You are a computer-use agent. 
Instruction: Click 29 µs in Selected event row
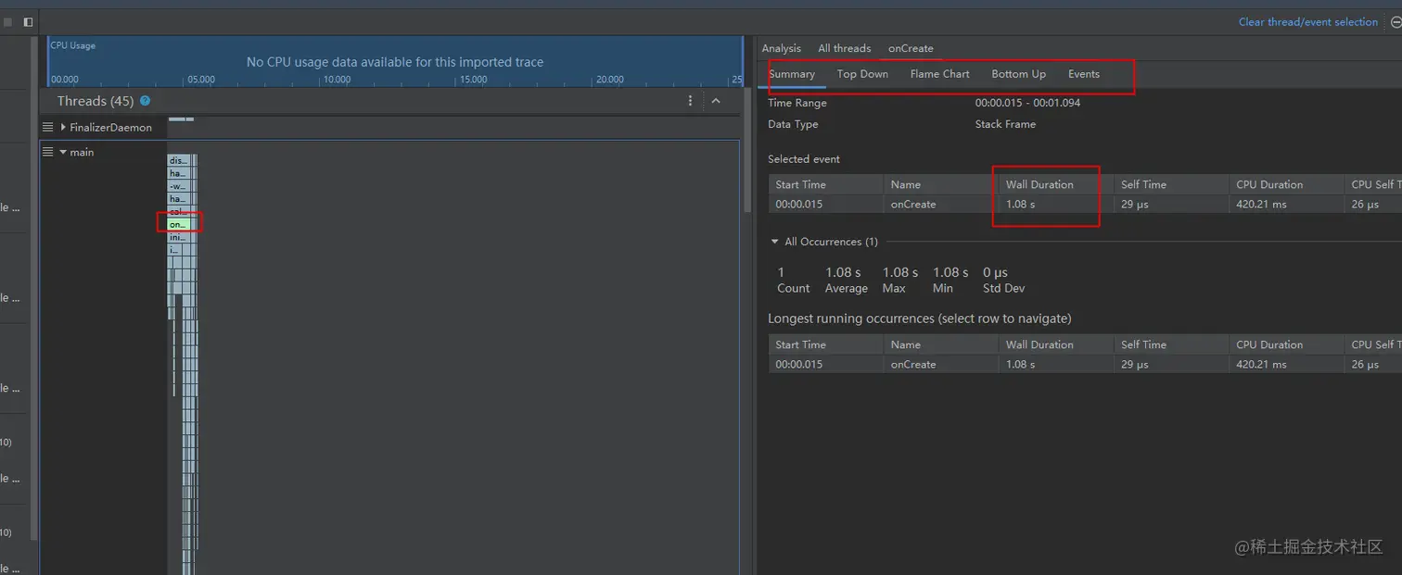[1135, 204]
